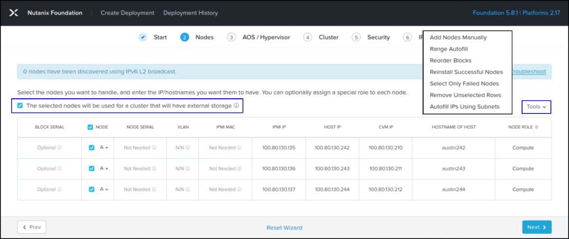The height and width of the screenshot is (239, 569).
Task: Click Block Serial info icon in austin243 row
Action: tap(59, 168)
